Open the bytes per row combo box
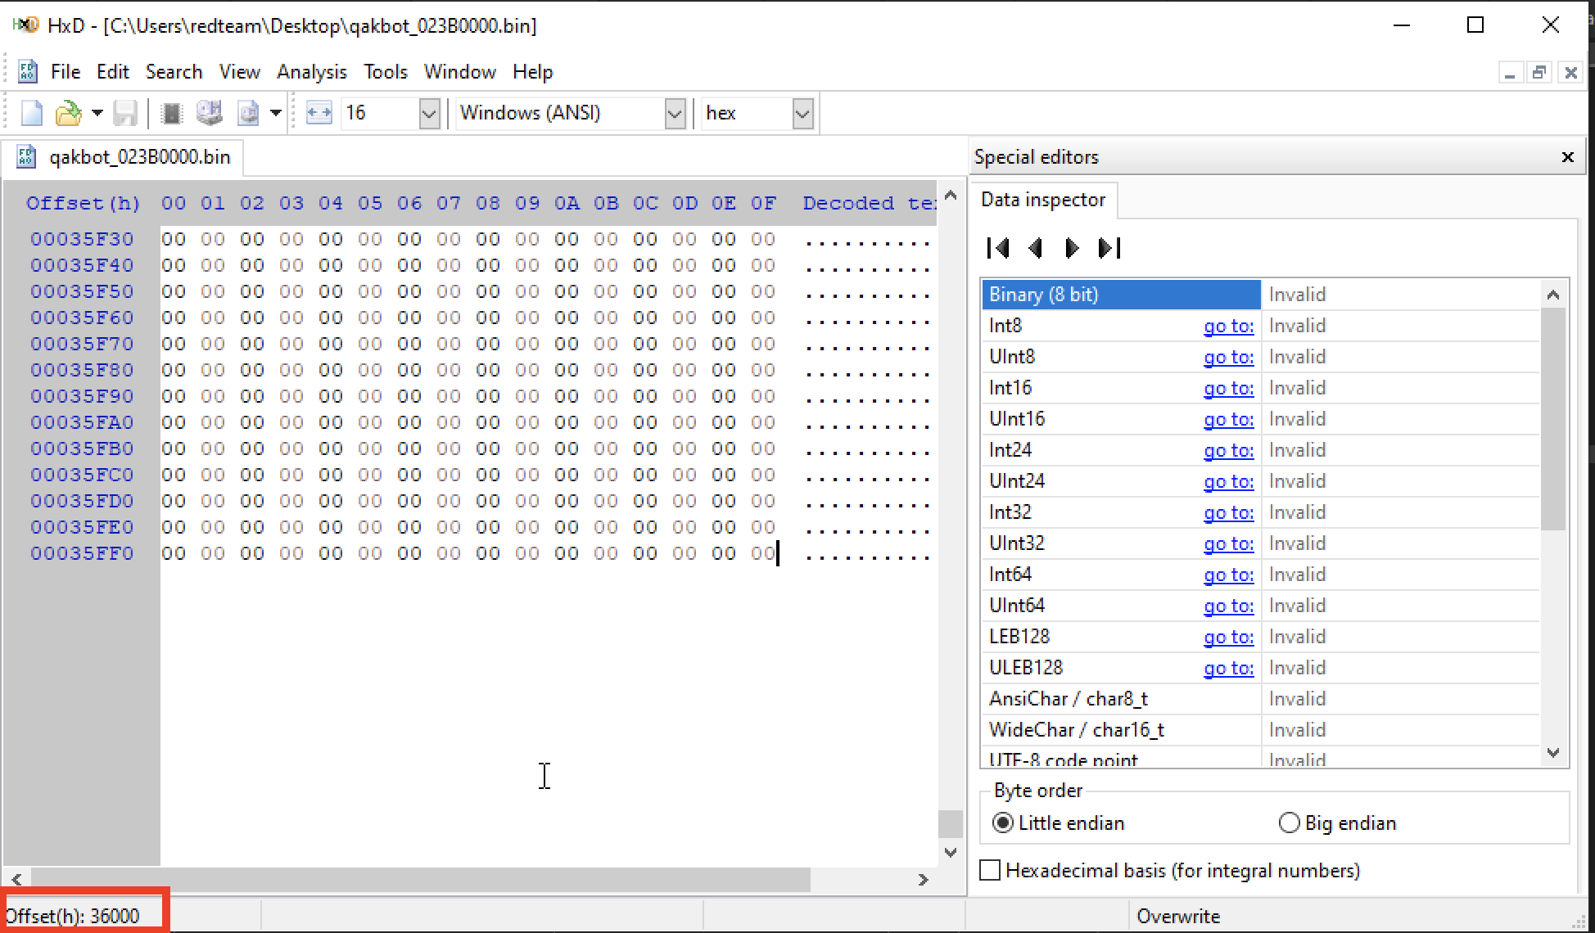The width and height of the screenshot is (1595, 933). [430, 113]
